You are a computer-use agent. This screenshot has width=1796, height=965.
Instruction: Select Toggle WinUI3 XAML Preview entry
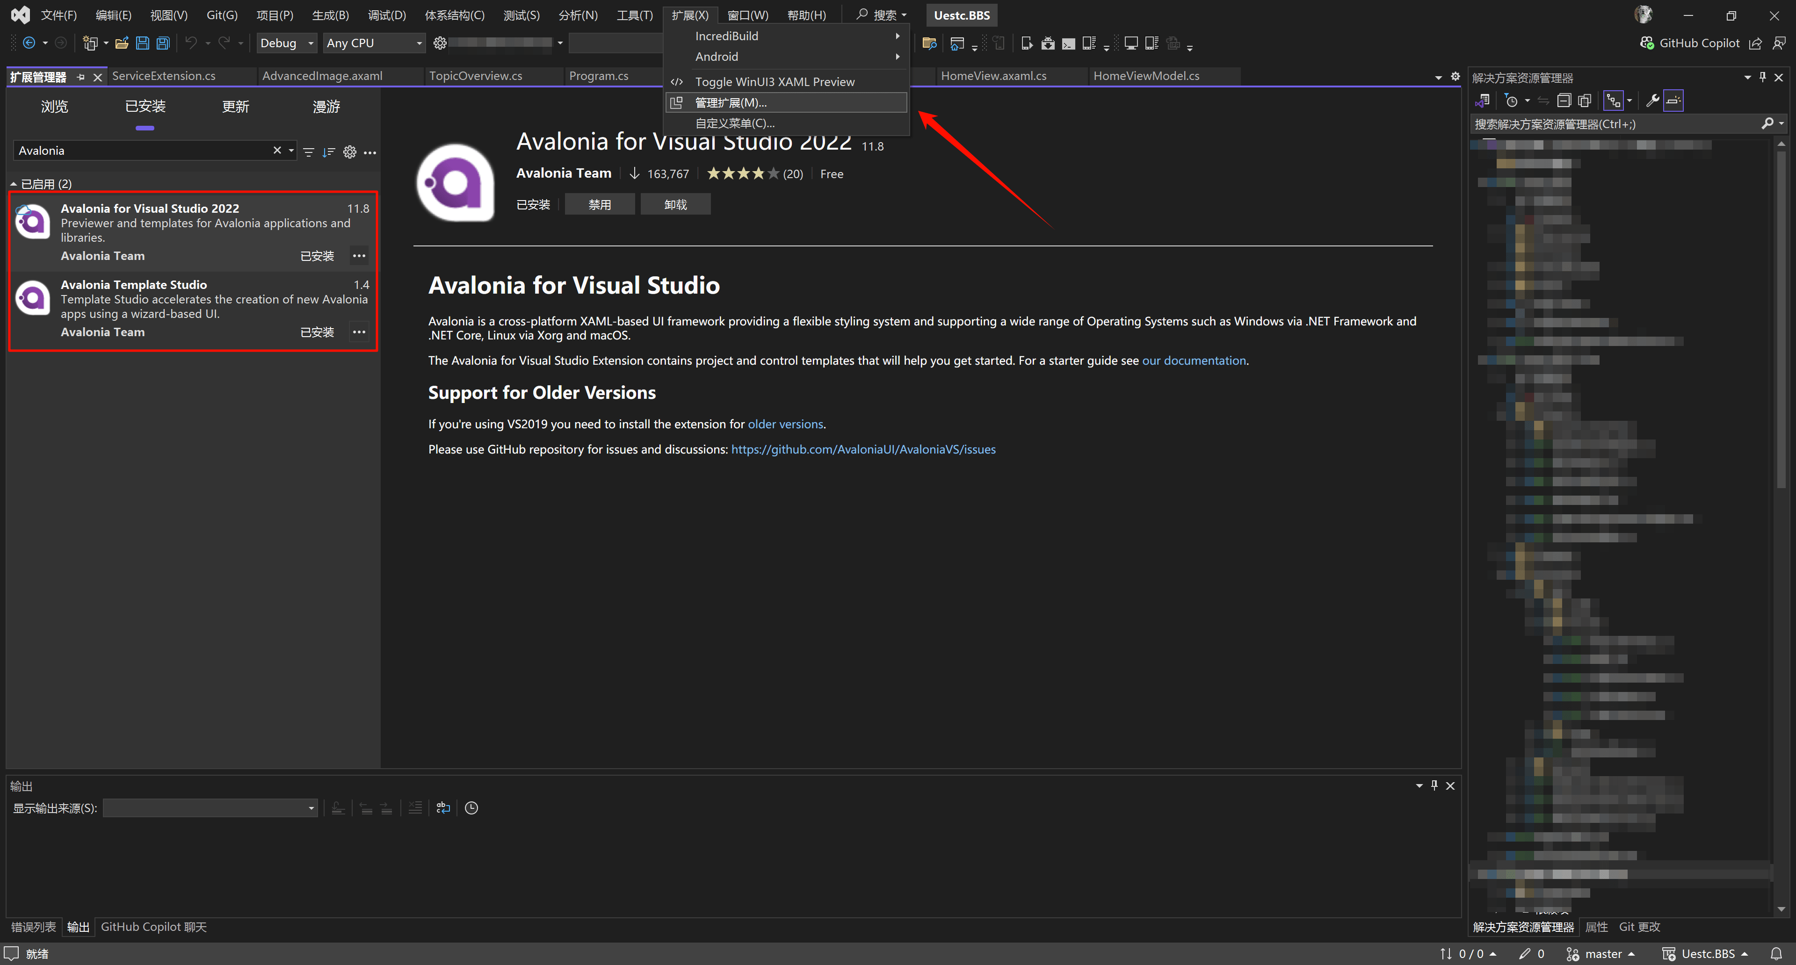click(786, 81)
